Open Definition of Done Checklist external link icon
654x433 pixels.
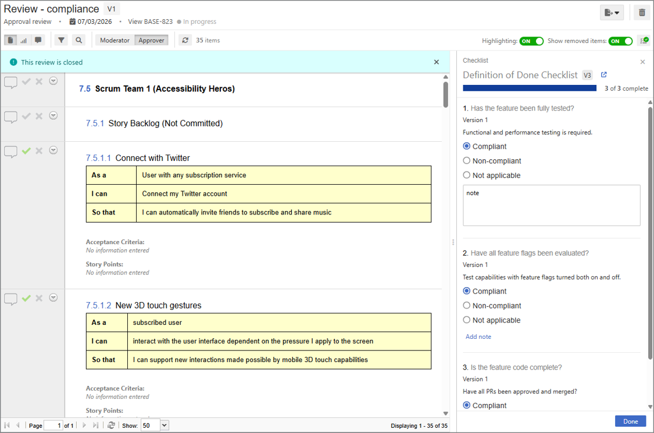(x=603, y=74)
